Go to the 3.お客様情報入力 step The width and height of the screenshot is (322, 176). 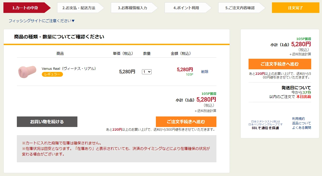pyautogui.click(x=132, y=8)
